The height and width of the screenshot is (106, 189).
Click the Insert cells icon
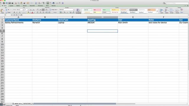[x=162, y=11]
